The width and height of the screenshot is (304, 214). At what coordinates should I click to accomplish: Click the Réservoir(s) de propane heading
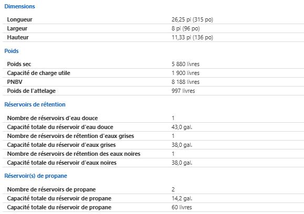point(36,176)
